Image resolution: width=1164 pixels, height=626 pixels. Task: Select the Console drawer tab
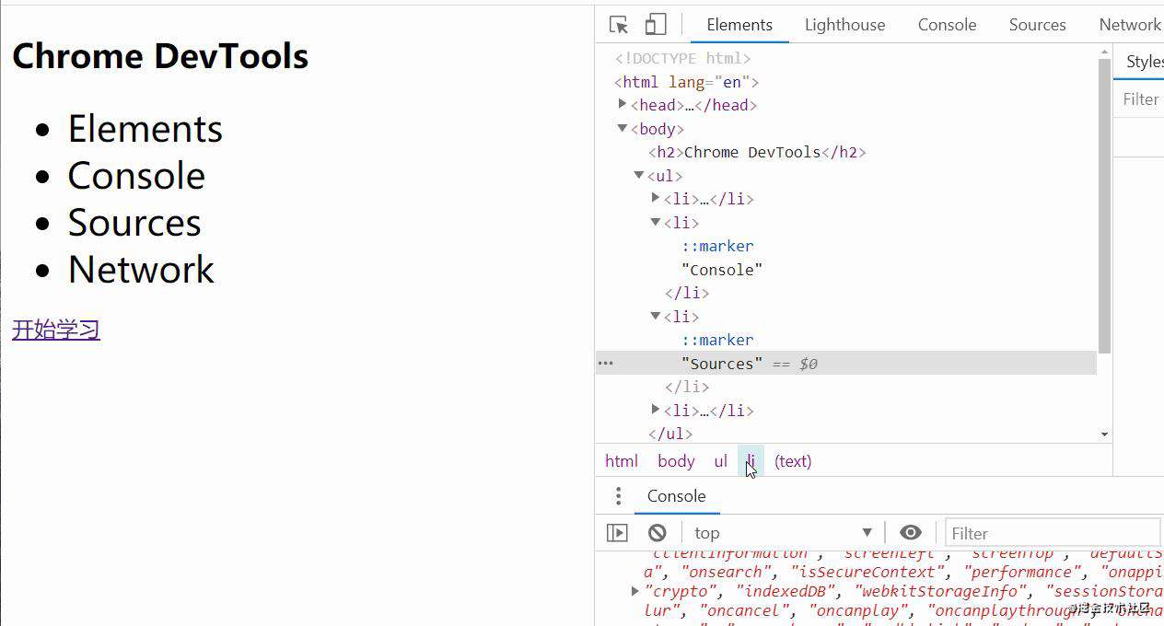(x=676, y=496)
